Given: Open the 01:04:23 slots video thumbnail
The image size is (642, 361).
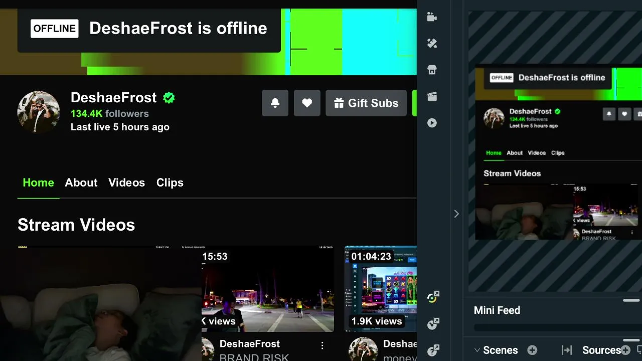Looking at the screenshot, I should (x=381, y=289).
